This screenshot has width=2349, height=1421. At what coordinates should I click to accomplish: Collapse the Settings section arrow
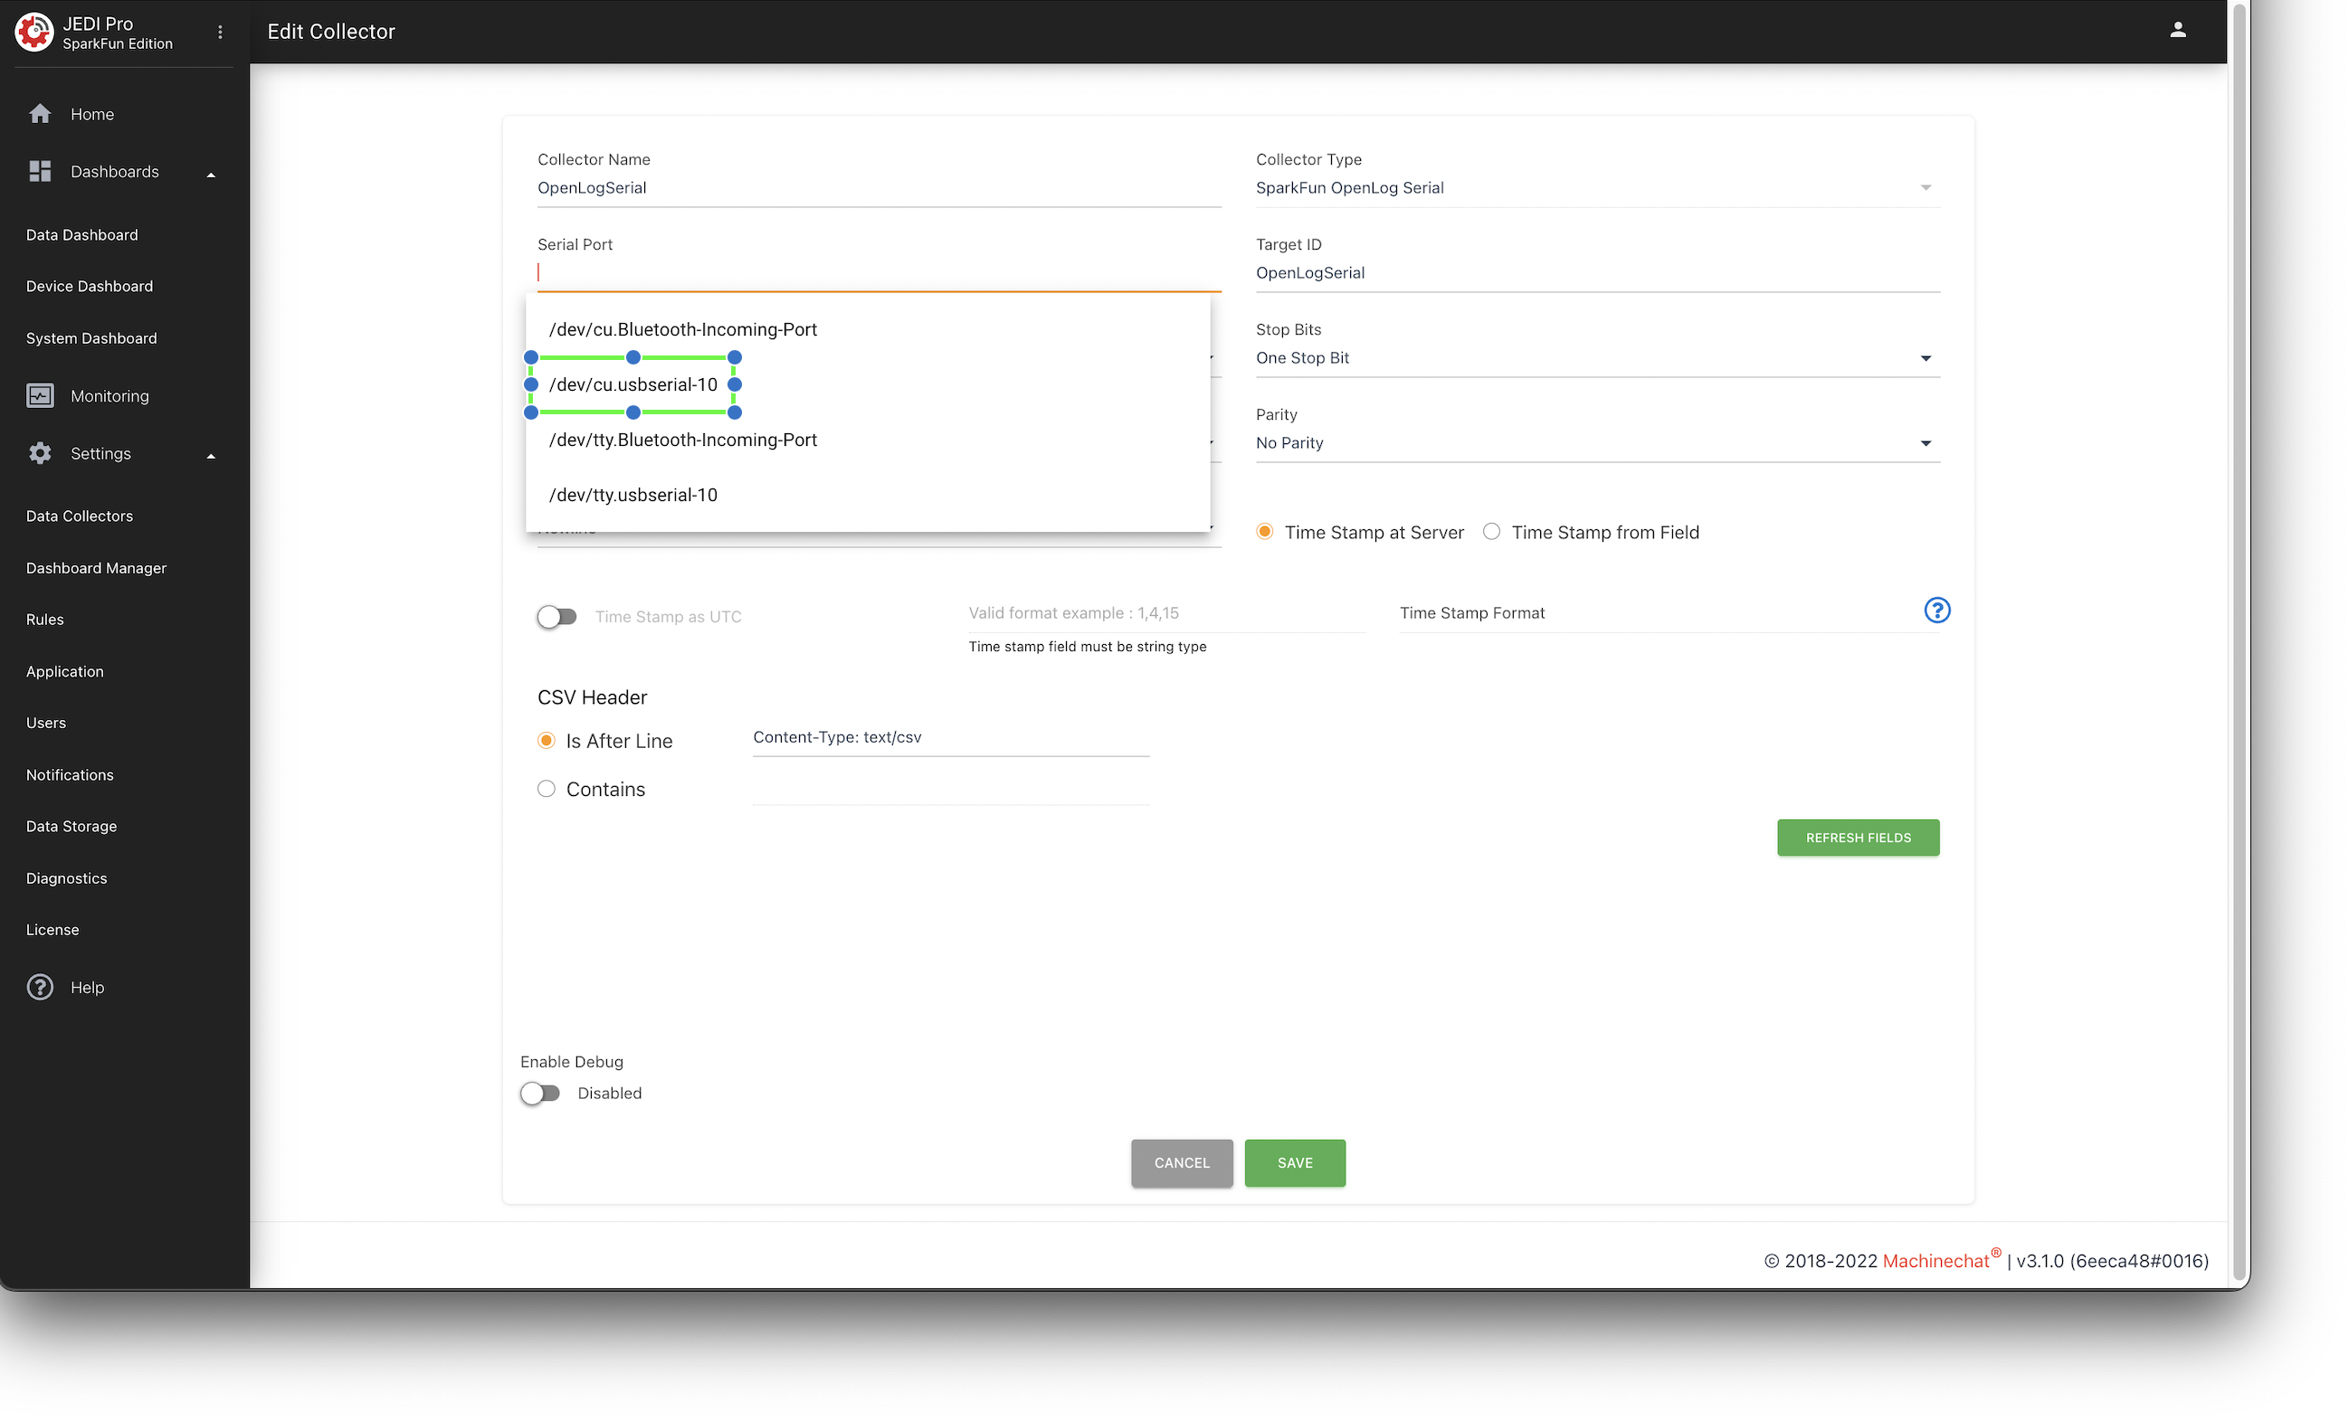[211, 457]
